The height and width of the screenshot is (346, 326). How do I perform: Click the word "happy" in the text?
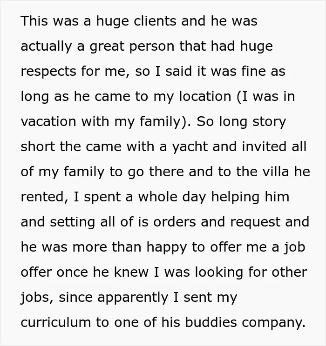tap(167, 247)
